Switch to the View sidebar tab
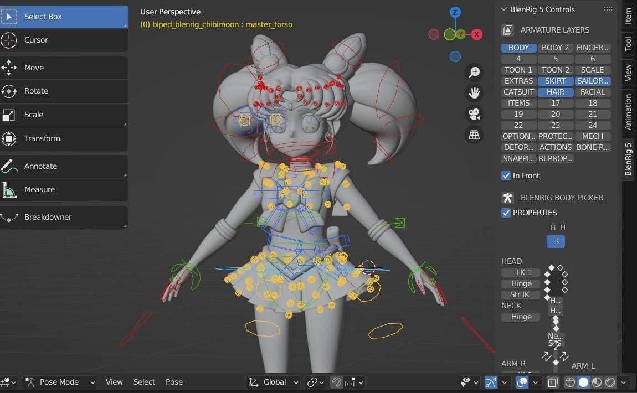Image resolution: width=637 pixels, height=393 pixels. 628,73
